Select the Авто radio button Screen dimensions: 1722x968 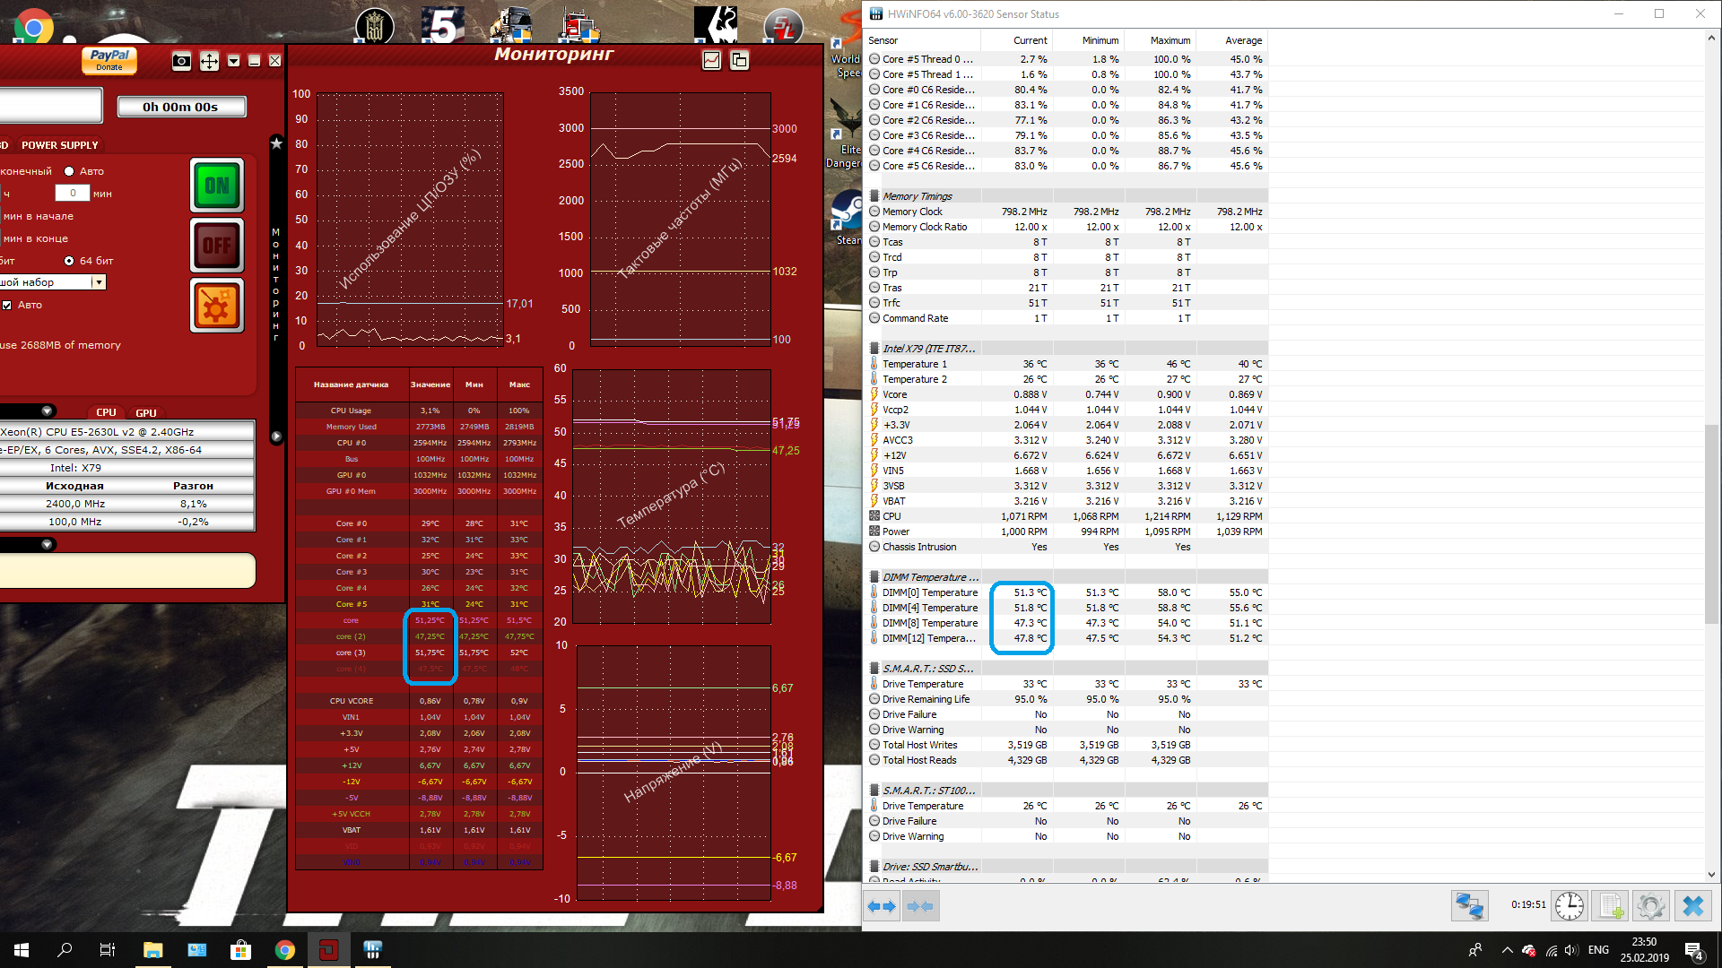[69, 171]
